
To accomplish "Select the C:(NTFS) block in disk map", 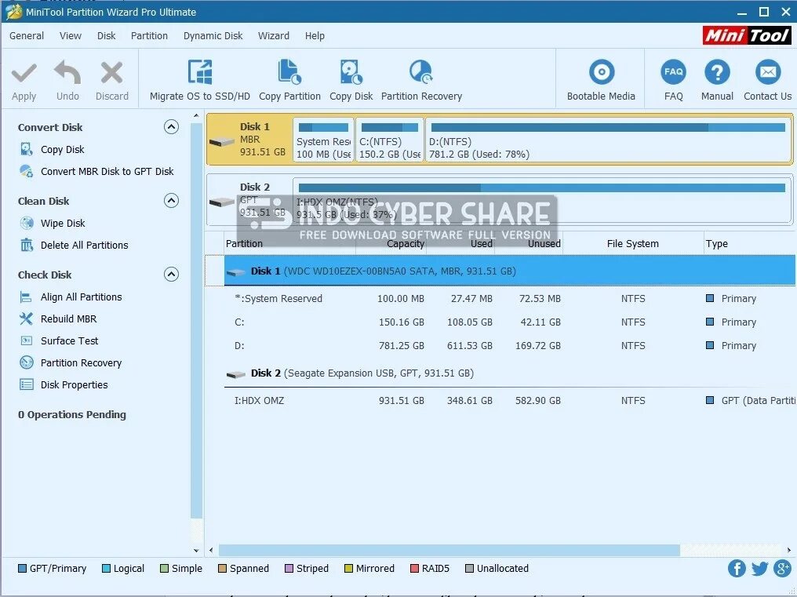I will [x=389, y=140].
